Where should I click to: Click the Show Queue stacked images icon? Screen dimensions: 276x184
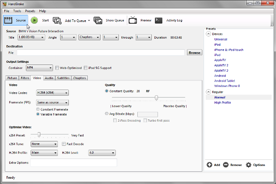point(98,21)
